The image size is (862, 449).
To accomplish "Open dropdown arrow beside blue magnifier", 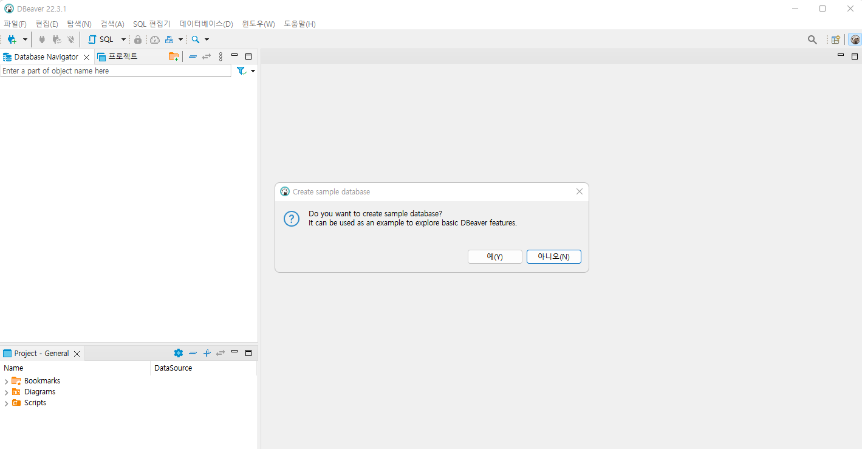I will coord(207,39).
